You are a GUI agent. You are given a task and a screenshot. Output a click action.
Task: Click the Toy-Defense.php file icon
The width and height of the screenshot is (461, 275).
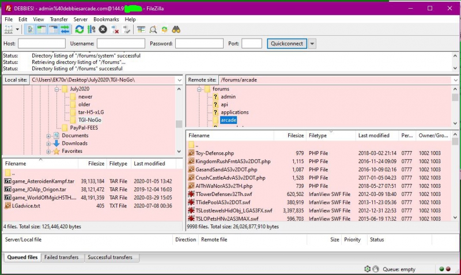tap(191, 153)
